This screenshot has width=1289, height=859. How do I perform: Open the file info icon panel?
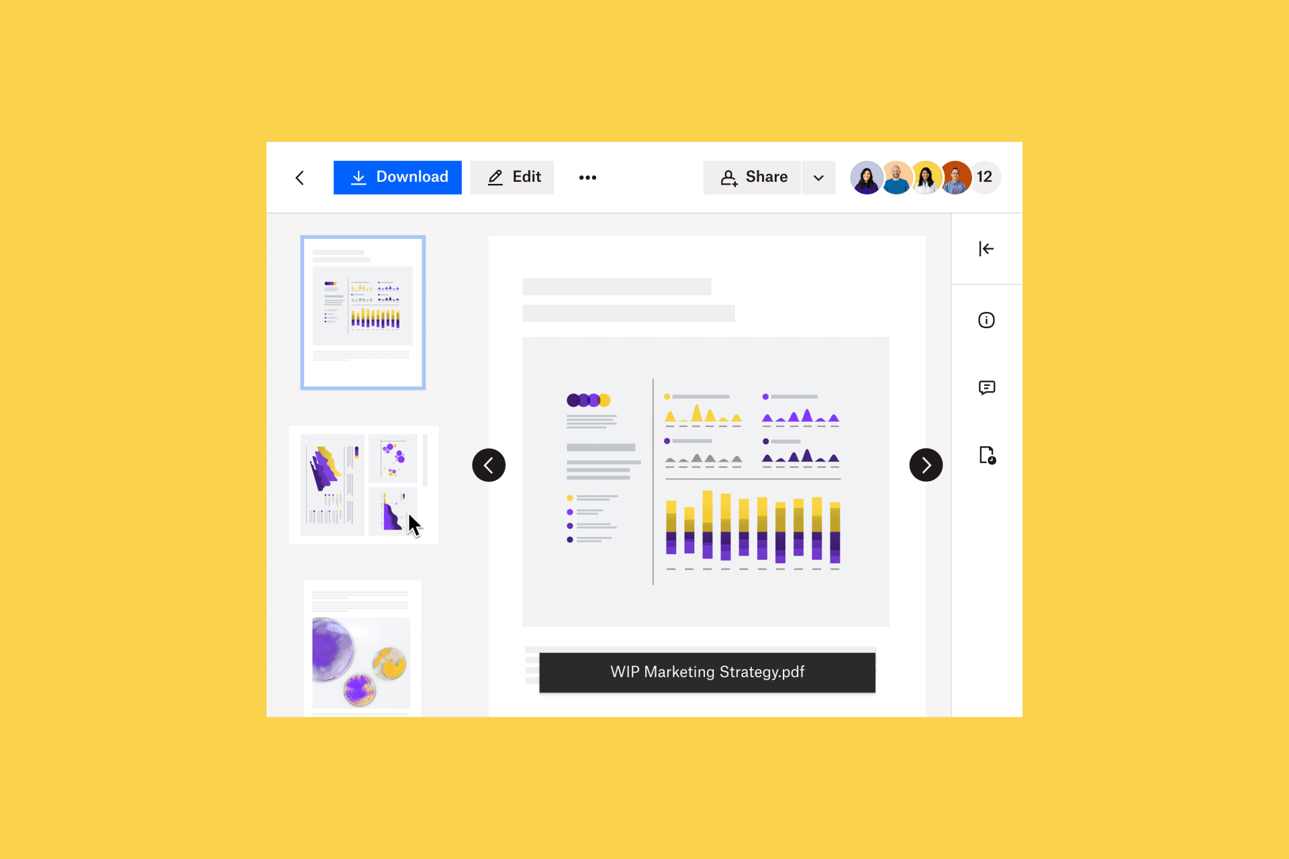click(987, 320)
